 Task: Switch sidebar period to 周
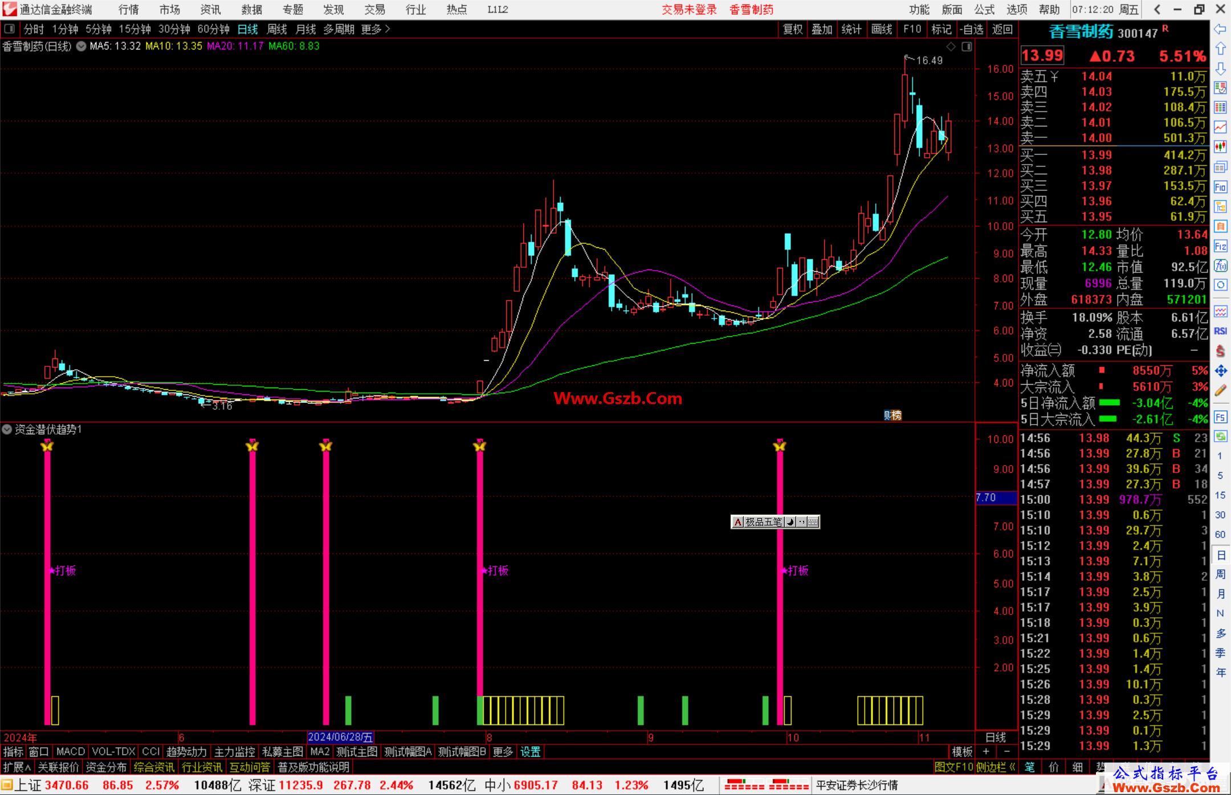[x=1220, y=574]
